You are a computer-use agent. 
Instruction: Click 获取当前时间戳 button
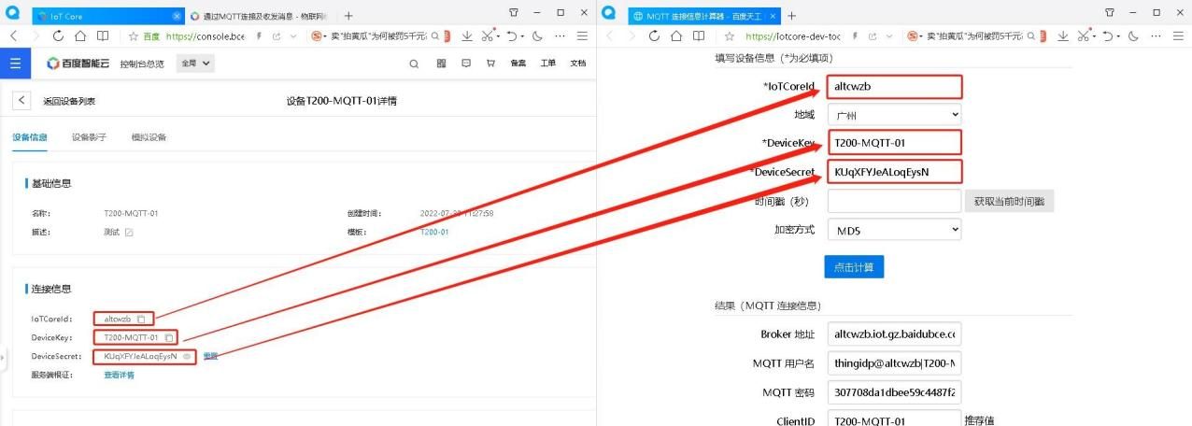(x=1009, y=201)
